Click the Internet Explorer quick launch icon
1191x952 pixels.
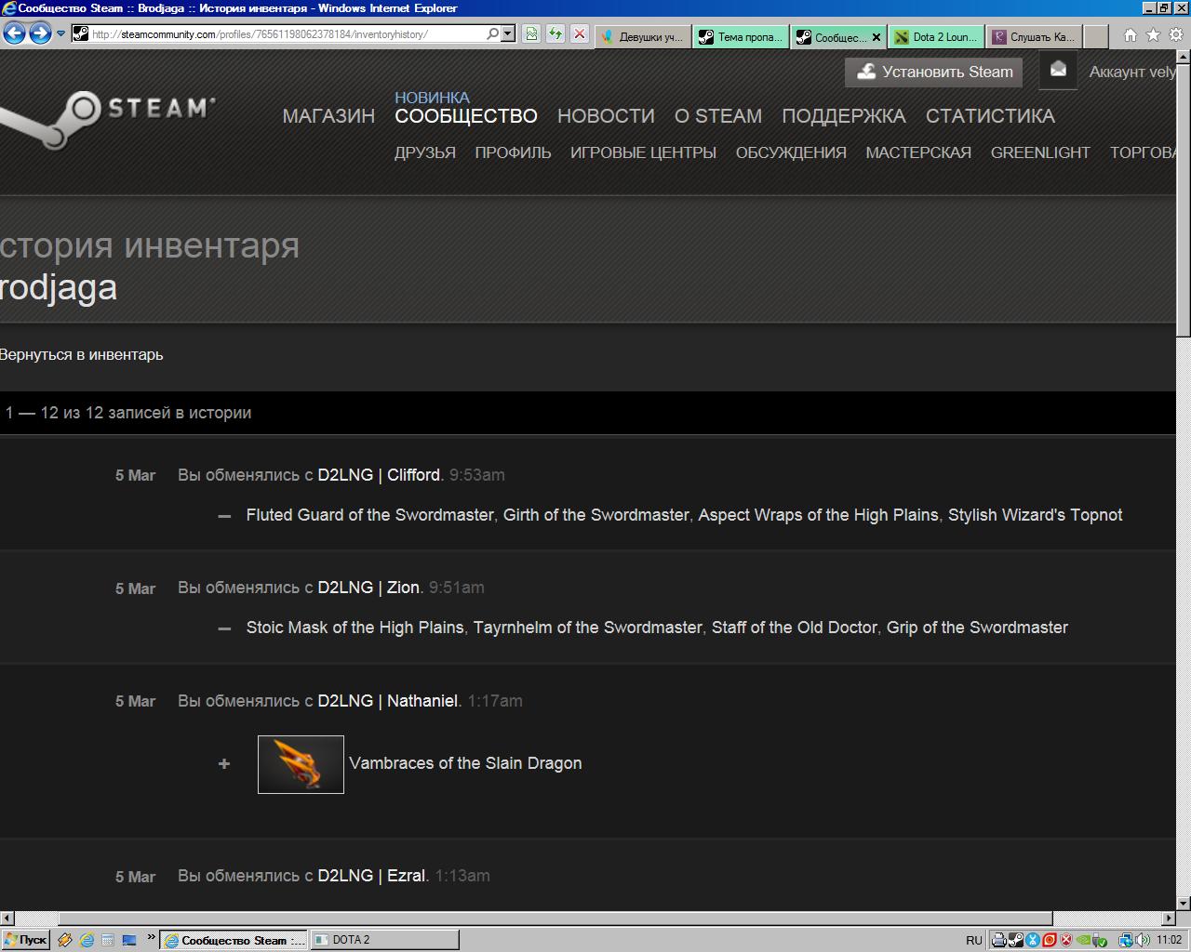pos(87,940)
